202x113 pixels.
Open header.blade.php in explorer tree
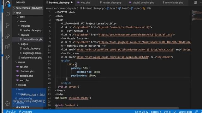(32, 30)
